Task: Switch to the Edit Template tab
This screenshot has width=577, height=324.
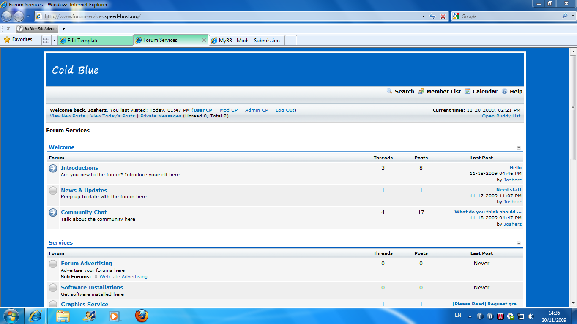Action: click(x=95, y=41)
